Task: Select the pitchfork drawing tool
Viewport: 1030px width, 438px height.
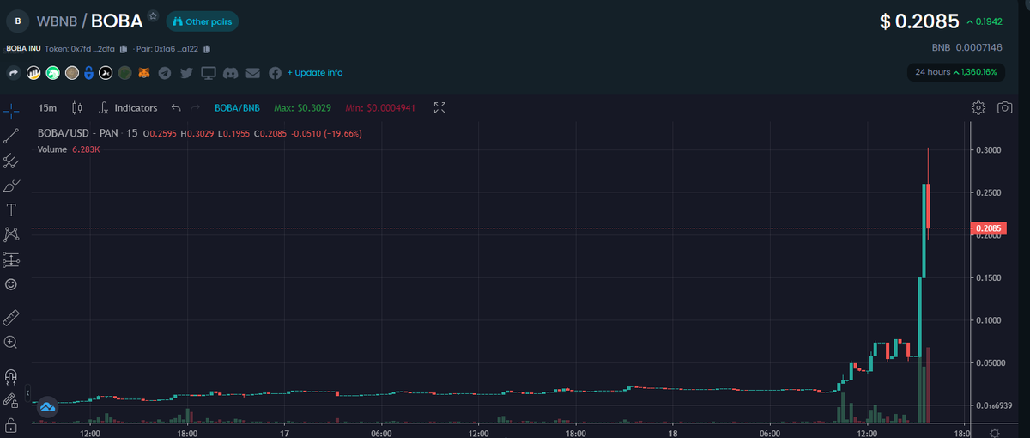Action: point(11,161)
